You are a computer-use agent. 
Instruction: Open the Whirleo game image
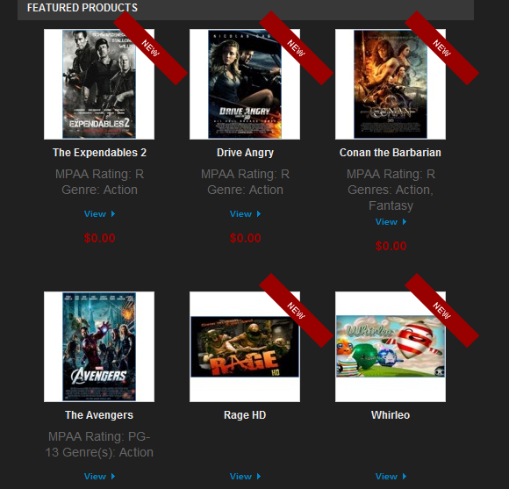(391, 347)
